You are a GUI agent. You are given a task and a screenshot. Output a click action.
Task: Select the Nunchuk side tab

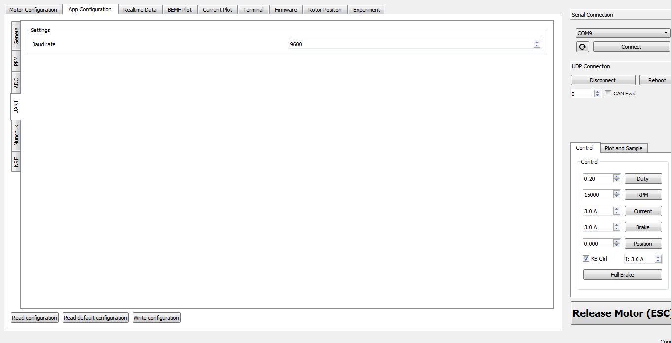point(16,135)
